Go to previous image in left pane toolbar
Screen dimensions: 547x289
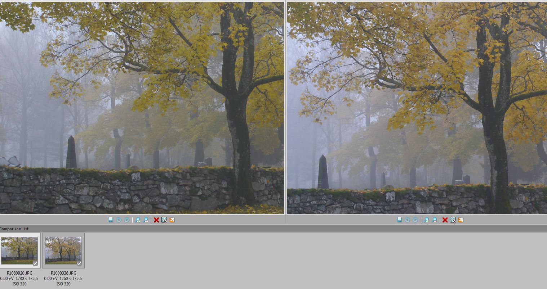point(119,220)
